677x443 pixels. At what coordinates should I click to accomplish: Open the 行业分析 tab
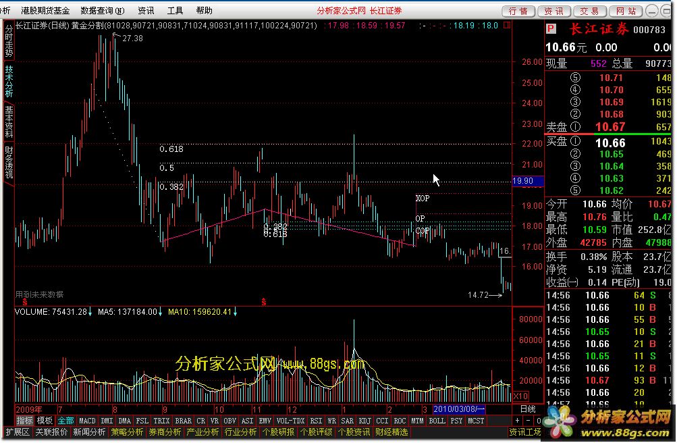click(x=240, y=432)
